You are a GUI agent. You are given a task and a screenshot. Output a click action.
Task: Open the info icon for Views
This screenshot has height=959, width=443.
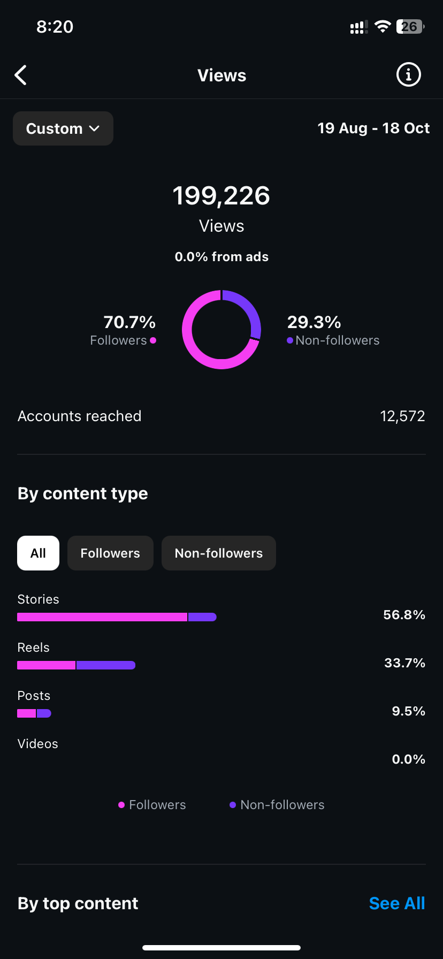tap(408, 75)
